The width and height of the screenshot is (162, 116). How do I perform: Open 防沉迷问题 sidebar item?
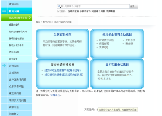(x=14, y=52)
